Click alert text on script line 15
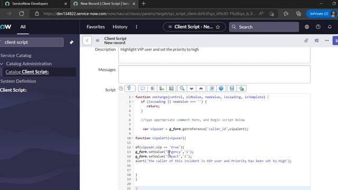This screenshot has height=190, width=338. point(213,161)
